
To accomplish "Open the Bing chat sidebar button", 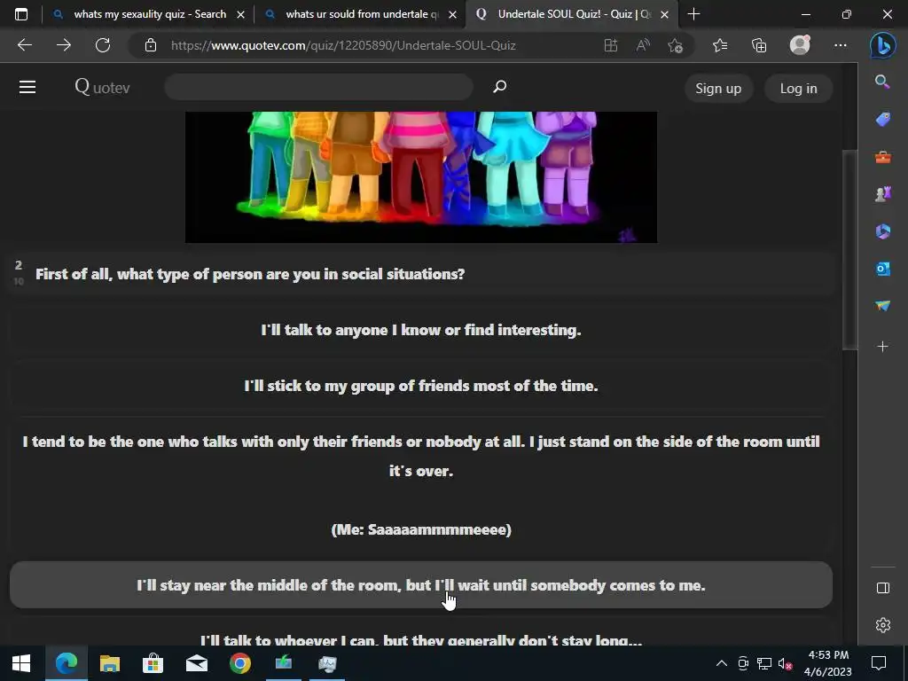I will click(x=882, y=45).
